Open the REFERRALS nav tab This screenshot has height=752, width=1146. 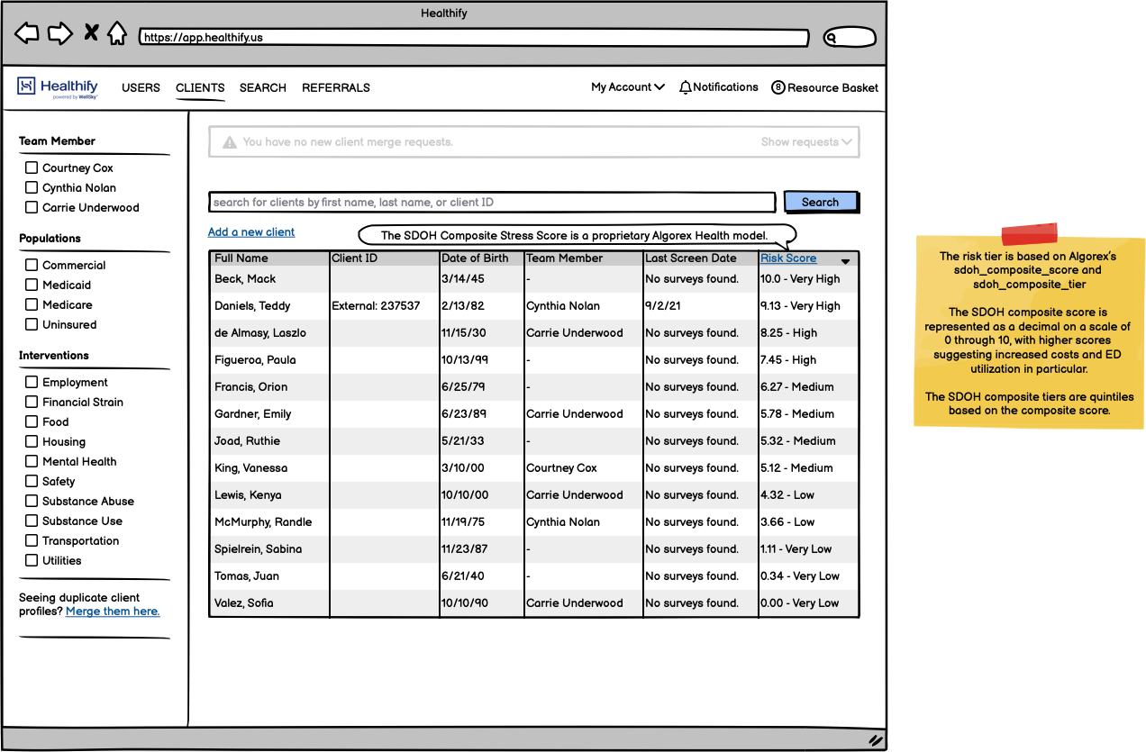(336, 88)
